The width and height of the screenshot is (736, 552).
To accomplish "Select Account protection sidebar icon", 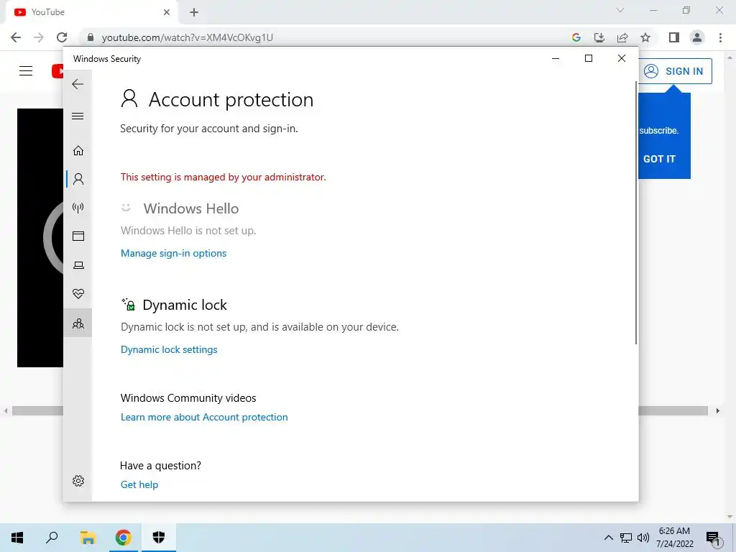I will [x=78, y=179].
